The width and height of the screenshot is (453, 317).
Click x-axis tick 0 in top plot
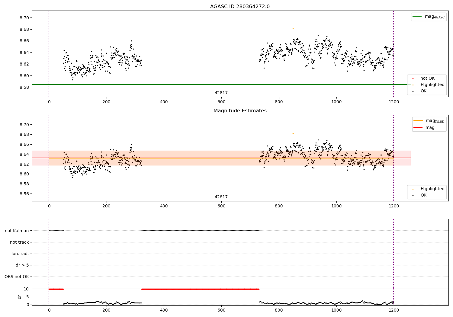[x=49, y=102]
